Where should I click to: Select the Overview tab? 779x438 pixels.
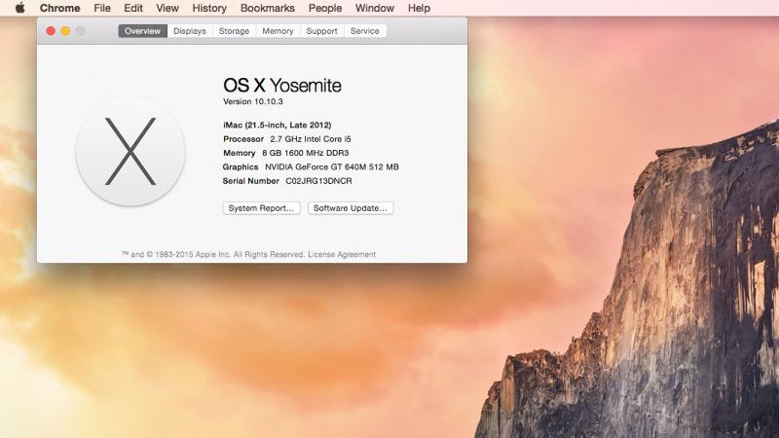pos(142,31)
